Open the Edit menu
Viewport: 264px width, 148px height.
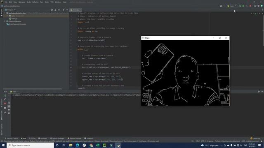coord(10,2)
